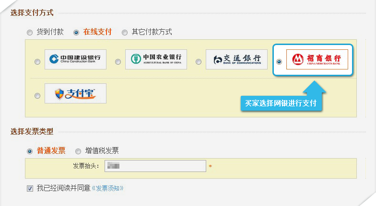The image size is (376, 206).
Task: Select the 普通发票 invoice radio button
Action: tap(30, 151)
